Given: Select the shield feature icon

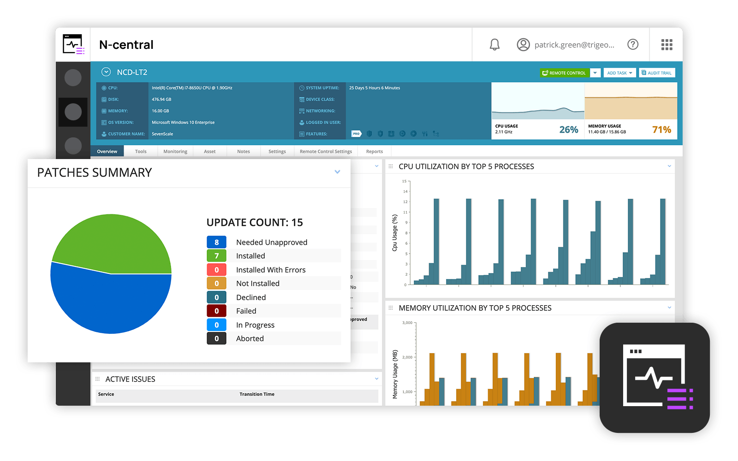Looking at the screenshot, I should pyautogui.click(x=369, y=134).
